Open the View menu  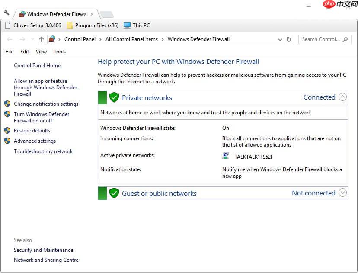(x=41, y=52)
